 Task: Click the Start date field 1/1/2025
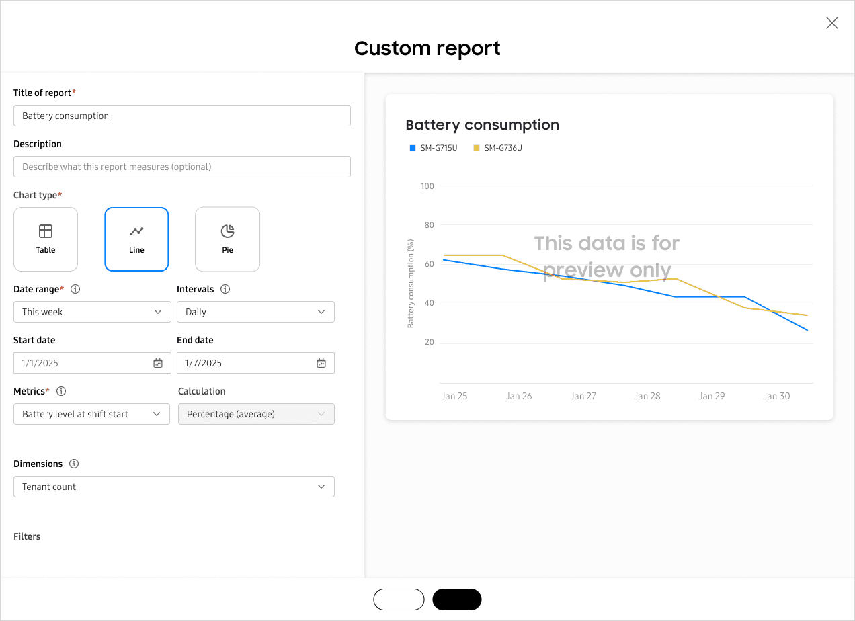92,363
